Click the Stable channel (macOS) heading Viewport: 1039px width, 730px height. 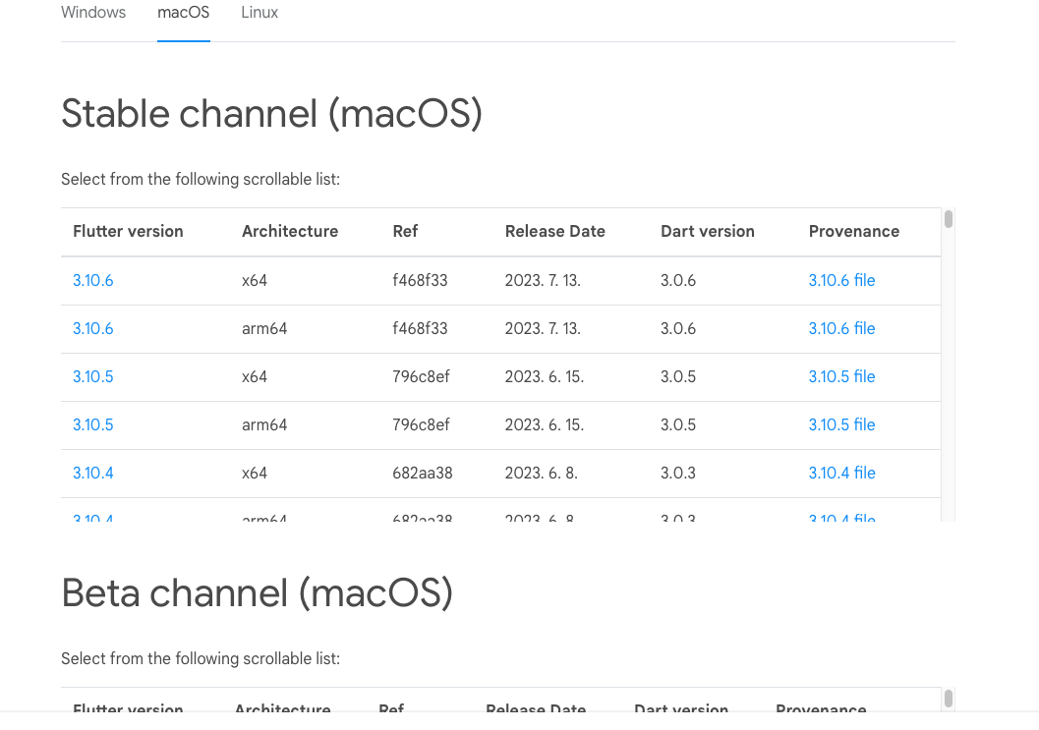[271, 114]
